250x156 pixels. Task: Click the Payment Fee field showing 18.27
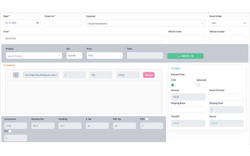(43, 126)
